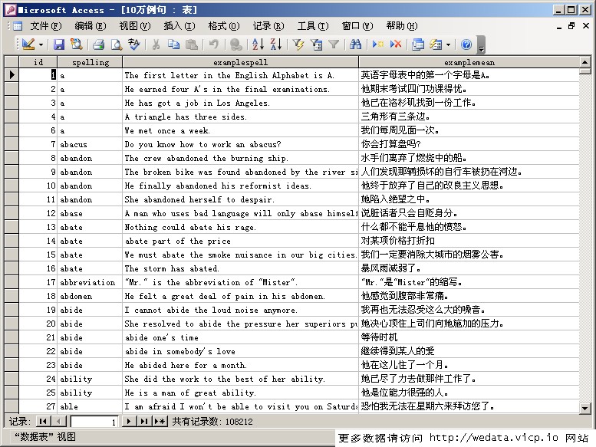Copy selected data icon
The height and width of the screenshot is (447, 596).
pyautogui.click(x=173, y=44)
